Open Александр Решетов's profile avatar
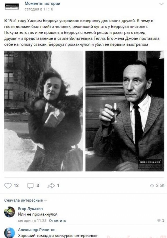The image size is (167, 238). (9, 233)
